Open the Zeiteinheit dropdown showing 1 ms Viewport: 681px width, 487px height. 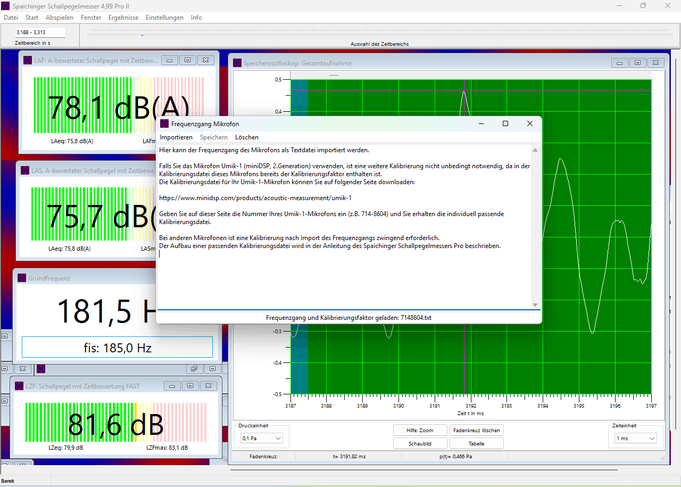tap(635, 438)
